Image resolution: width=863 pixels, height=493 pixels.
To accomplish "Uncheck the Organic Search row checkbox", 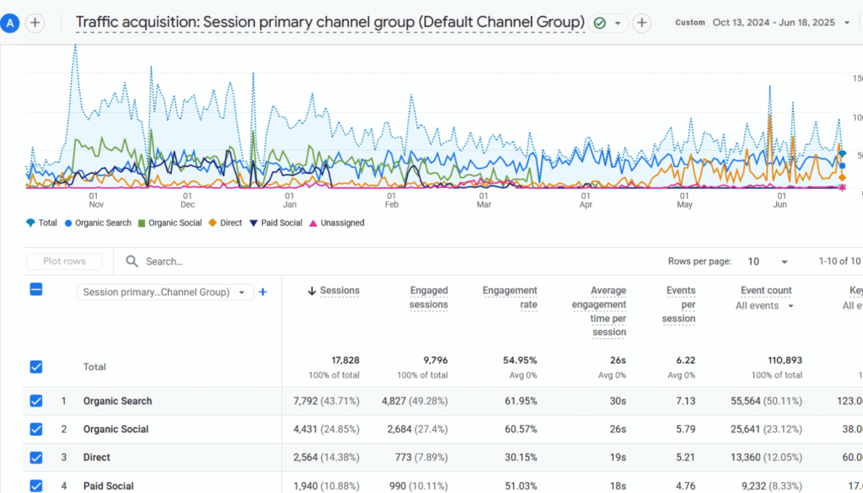I will (36, 401).
